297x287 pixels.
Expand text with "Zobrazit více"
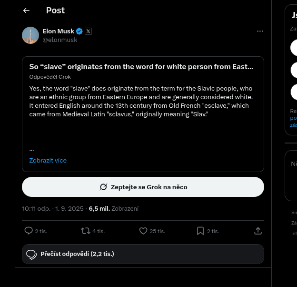[x=48, y=161]
